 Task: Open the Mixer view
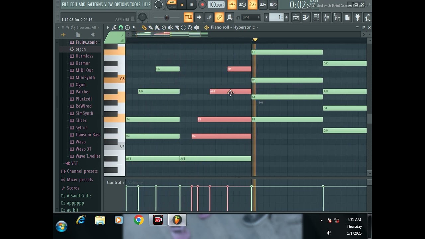coord(327,17)
